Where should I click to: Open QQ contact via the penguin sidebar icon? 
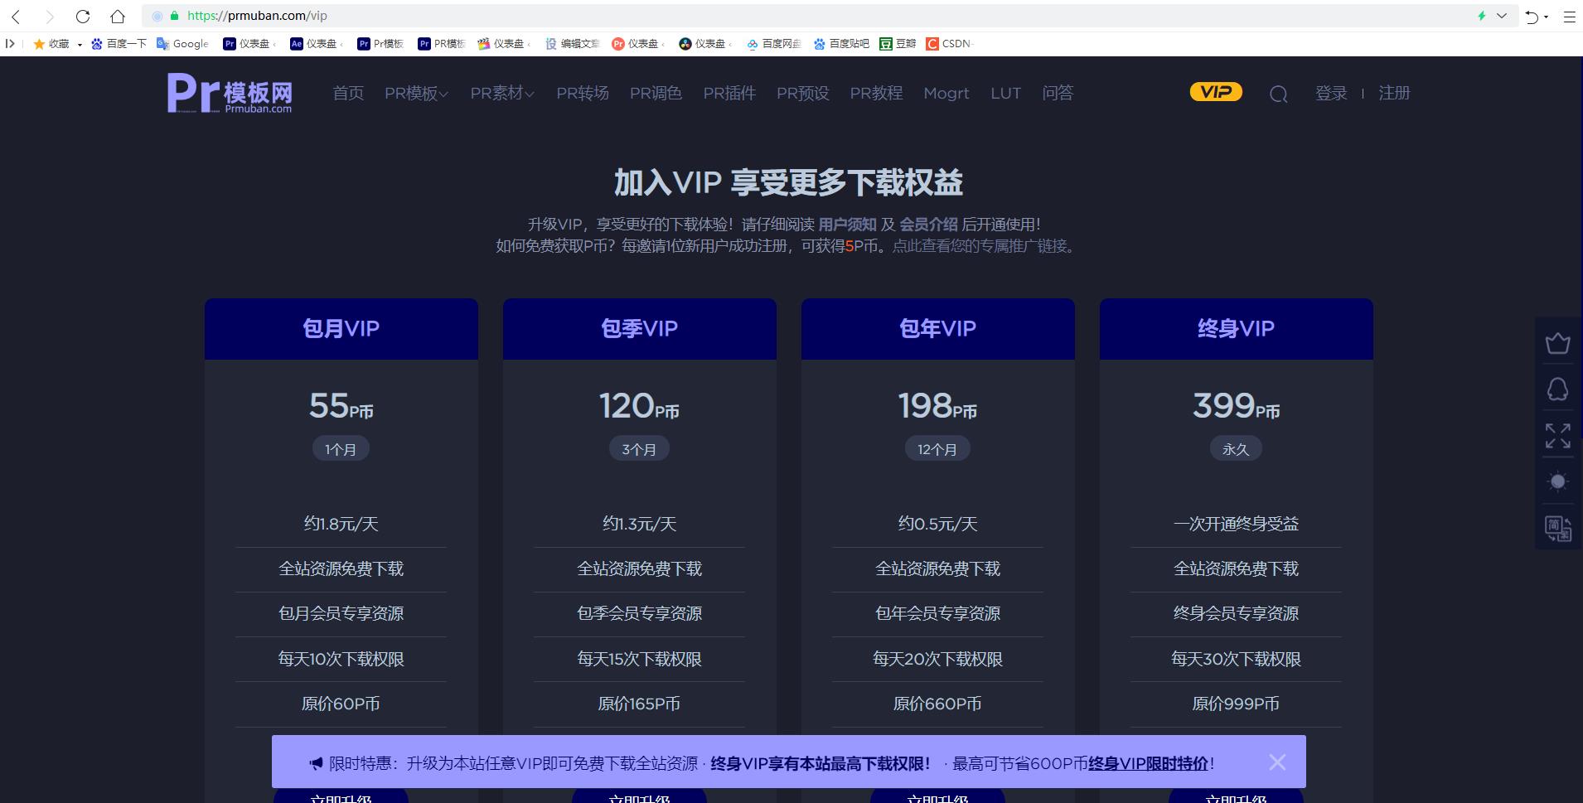tap(1556, 389)
